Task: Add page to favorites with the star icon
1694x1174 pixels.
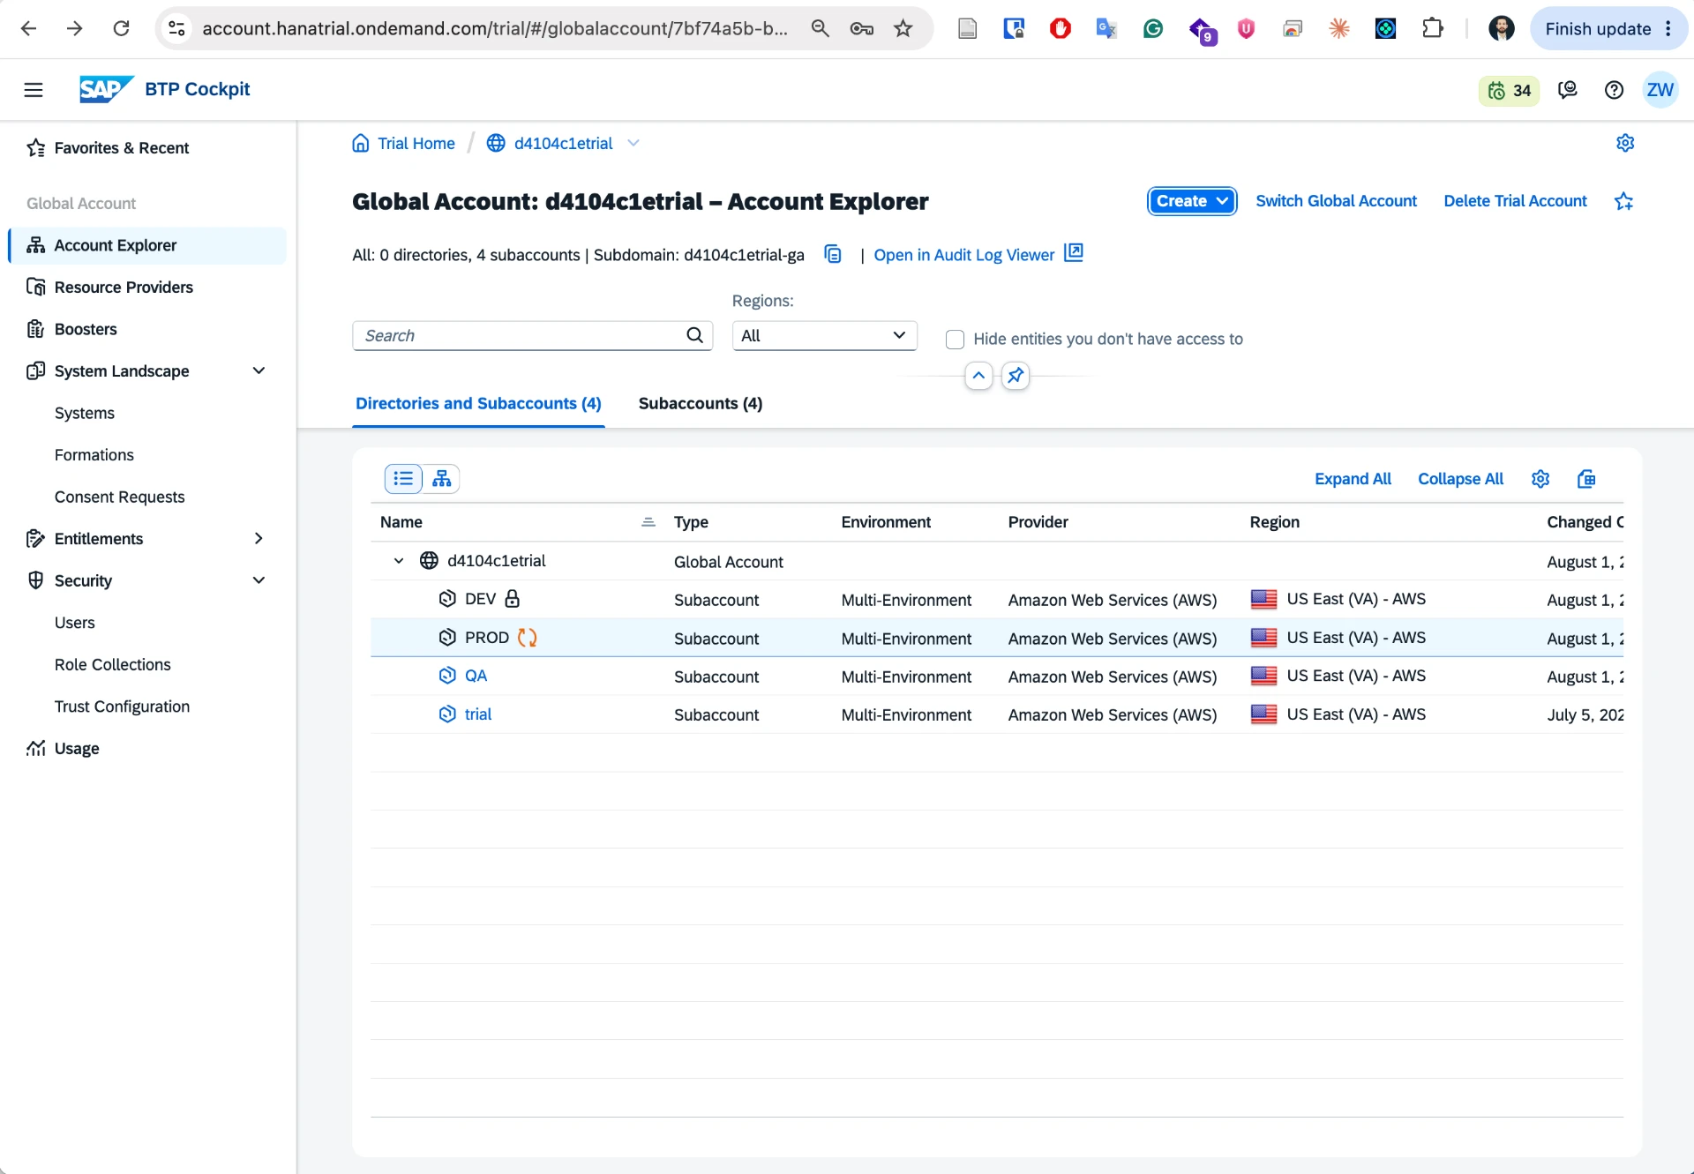Action: [1623, 201]
